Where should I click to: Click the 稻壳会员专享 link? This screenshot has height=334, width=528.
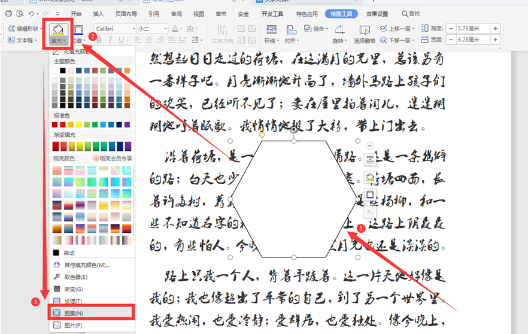click(113, 158)
